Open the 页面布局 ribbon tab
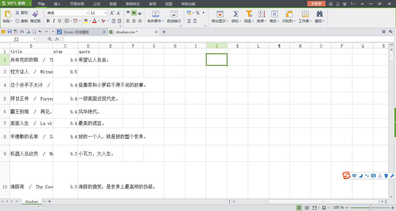Image resolution: width=396 pixels, height=211 pixels. point(77,4)
